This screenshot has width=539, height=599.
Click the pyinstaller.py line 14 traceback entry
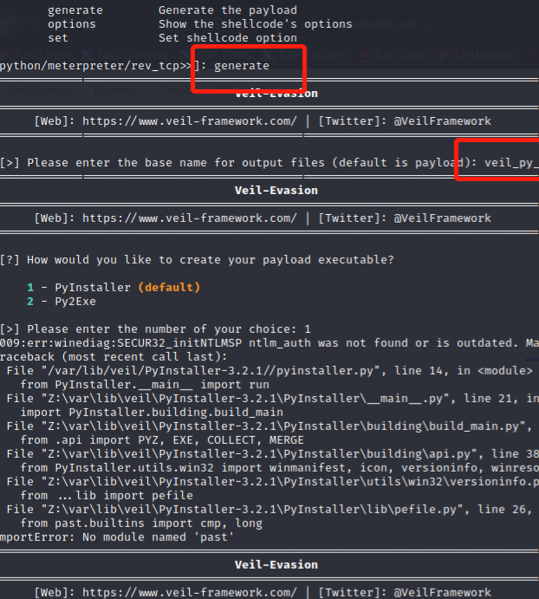[x=269, y=370]
